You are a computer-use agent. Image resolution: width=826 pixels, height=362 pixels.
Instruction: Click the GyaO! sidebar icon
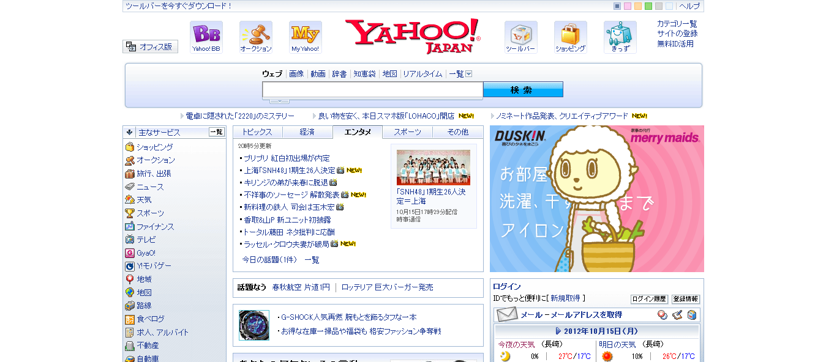coord(130,253)
